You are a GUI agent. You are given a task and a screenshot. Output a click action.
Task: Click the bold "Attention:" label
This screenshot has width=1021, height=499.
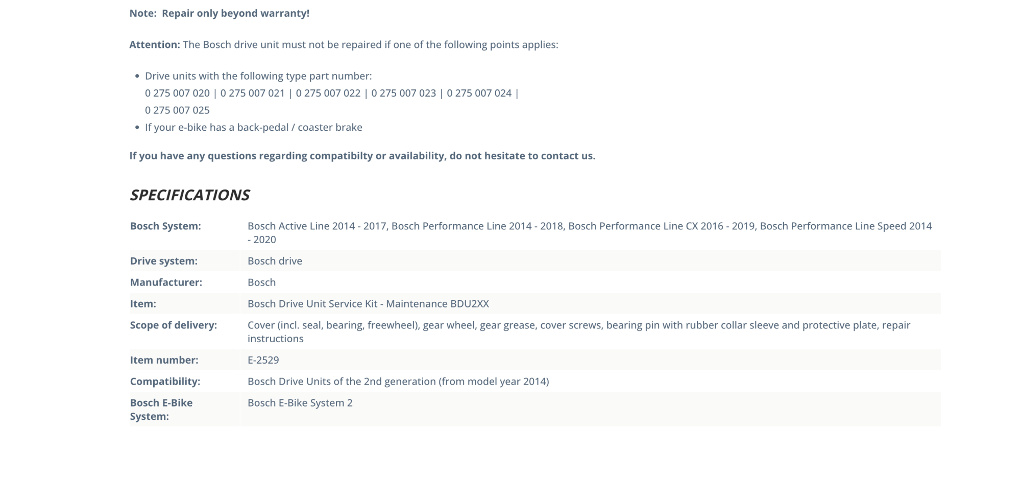point(155,44)
